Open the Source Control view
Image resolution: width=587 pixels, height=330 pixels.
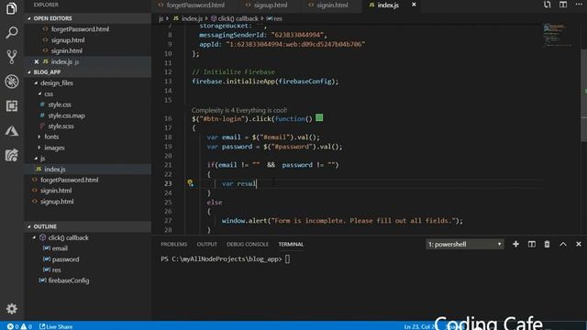point(12,57)
